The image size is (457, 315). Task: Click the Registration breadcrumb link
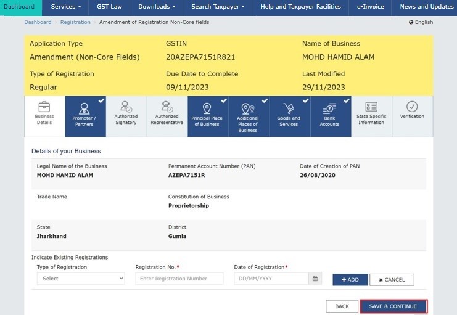click(75, 22)
